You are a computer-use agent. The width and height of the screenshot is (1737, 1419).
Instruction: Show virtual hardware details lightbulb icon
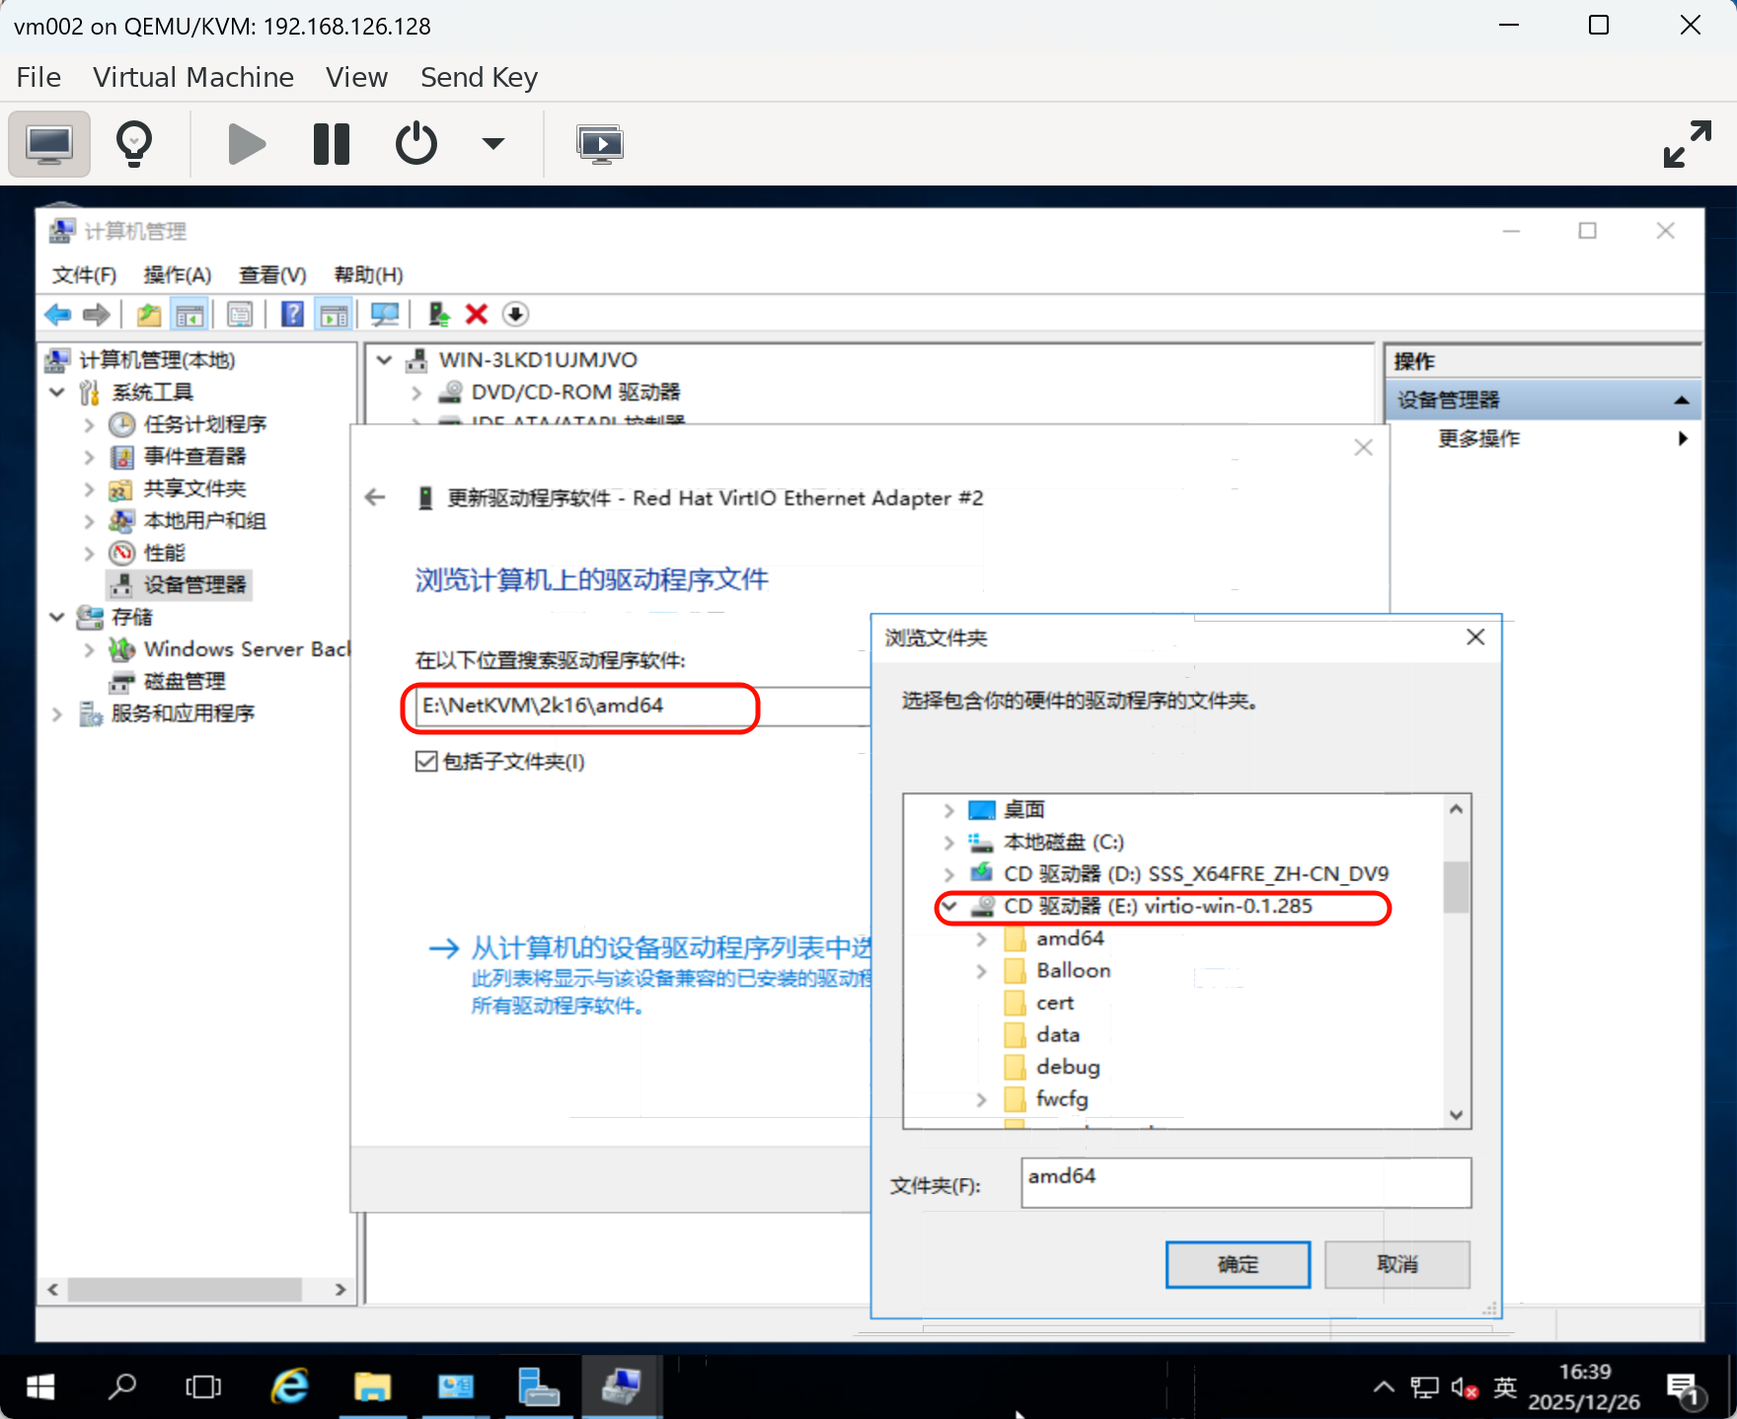click(x=134, y=144)
